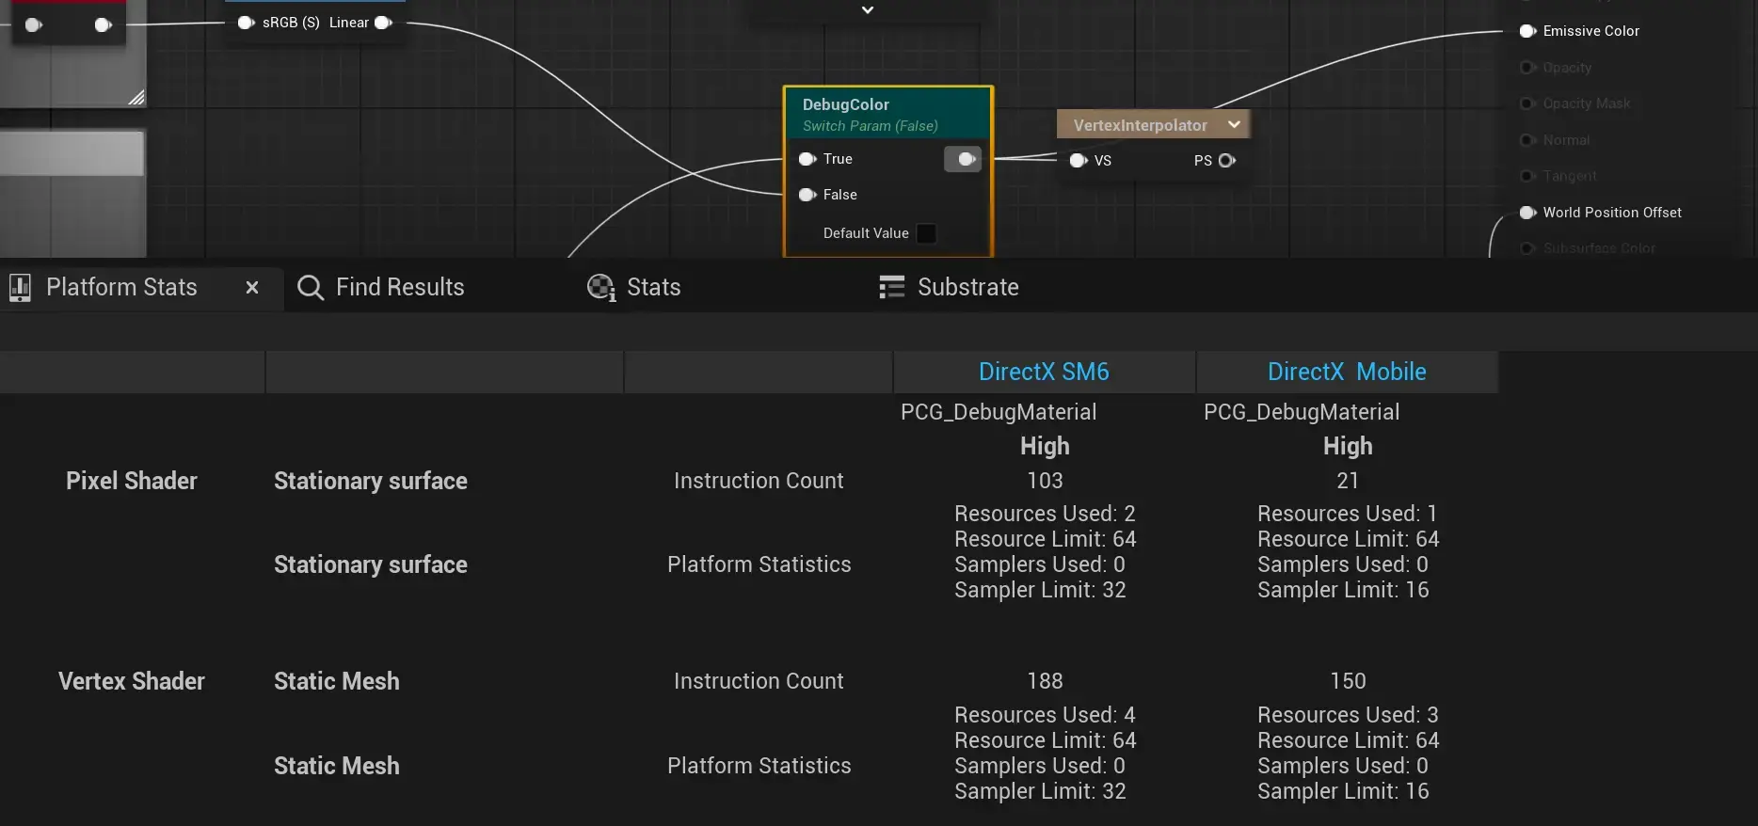
Task: Click the resize handle on the preview node
Action: pos(136,97)
